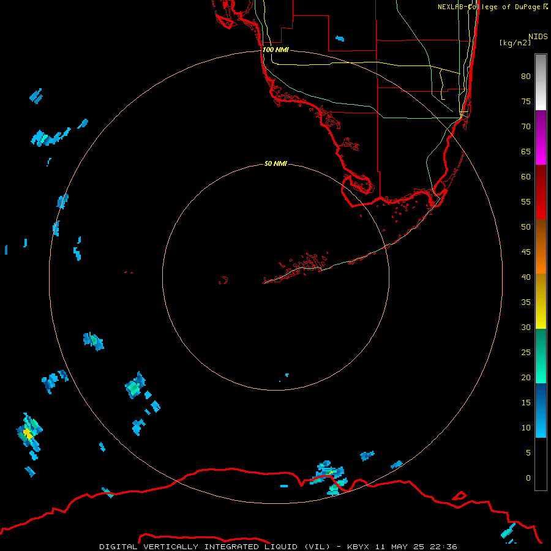Pick the yellow segment of color scale
Image resolution: width=551 pixels, height=551 pixels.
tap(541, 301)
